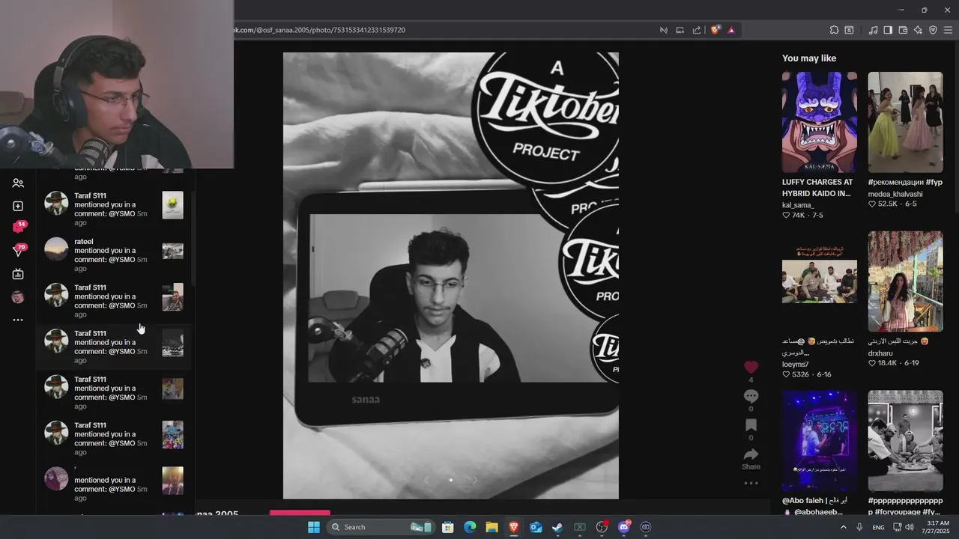Open Brave Wallet icon

(x=903, y=30)
